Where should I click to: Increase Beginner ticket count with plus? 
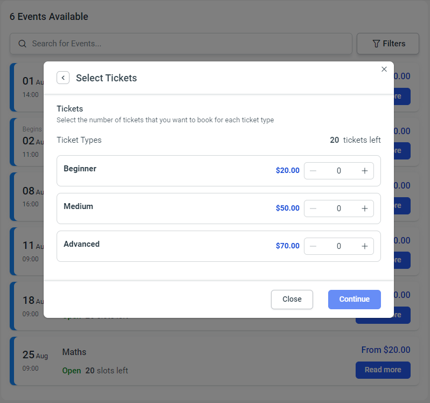(x=364, y=171)
